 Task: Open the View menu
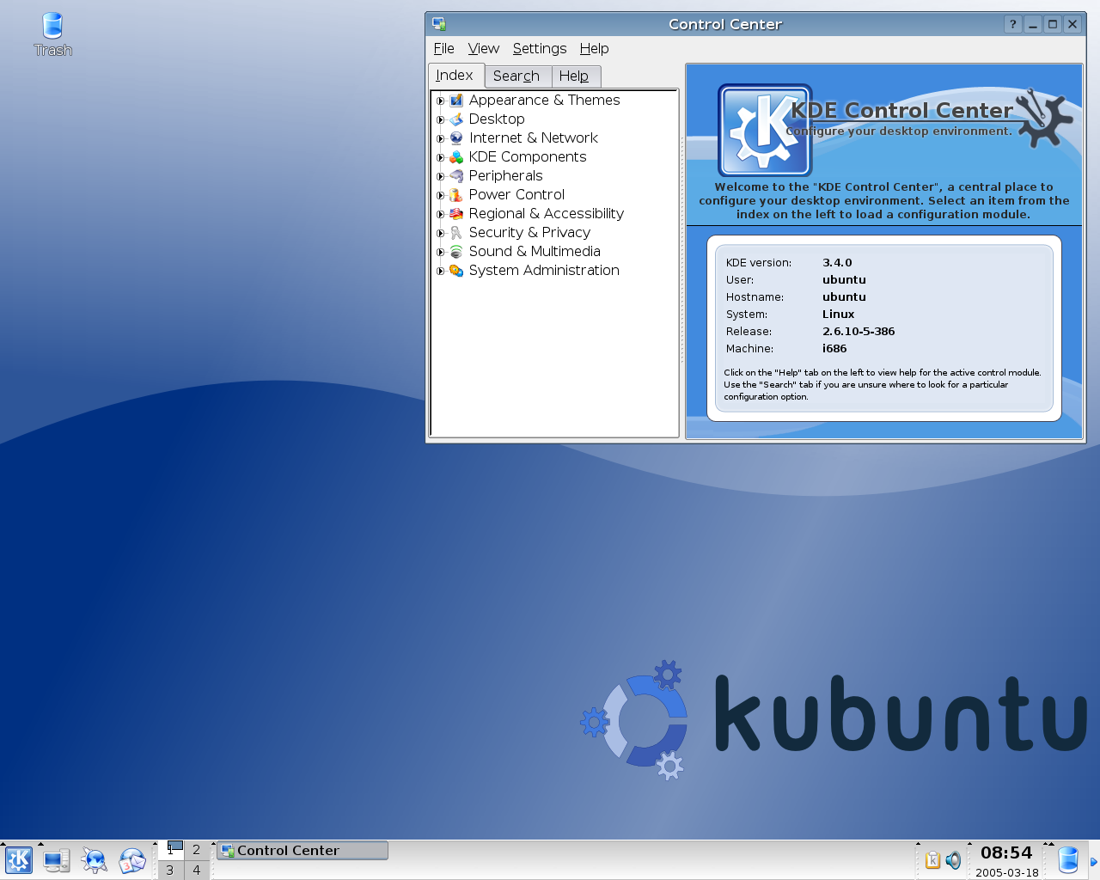point(483,48)
